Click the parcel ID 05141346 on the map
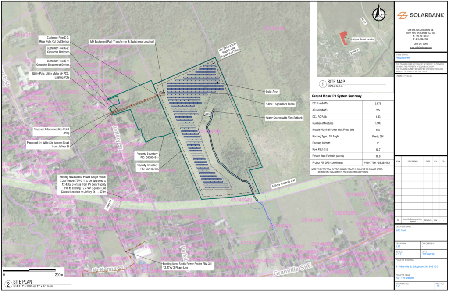 click(312, 220)
